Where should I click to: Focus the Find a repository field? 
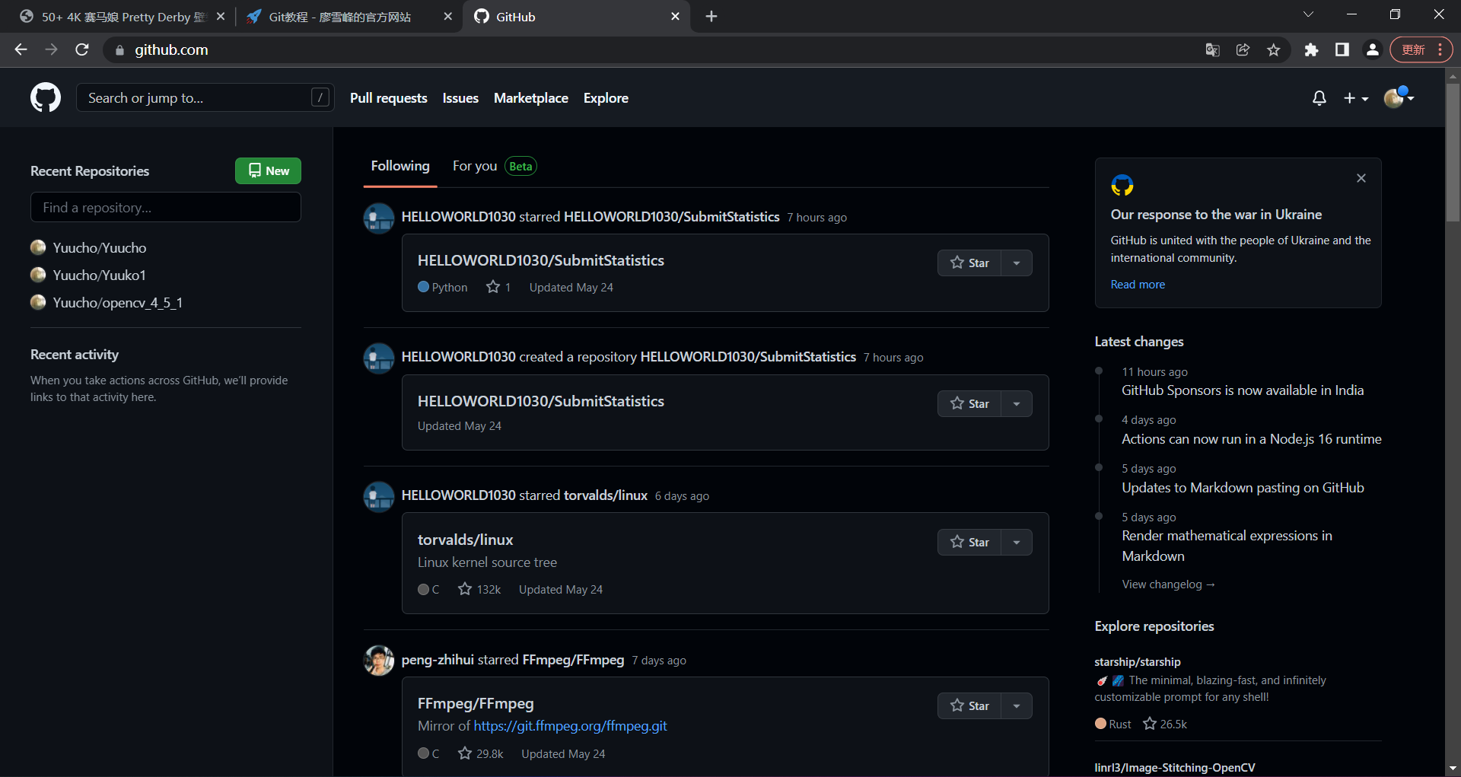coord(166,207)
